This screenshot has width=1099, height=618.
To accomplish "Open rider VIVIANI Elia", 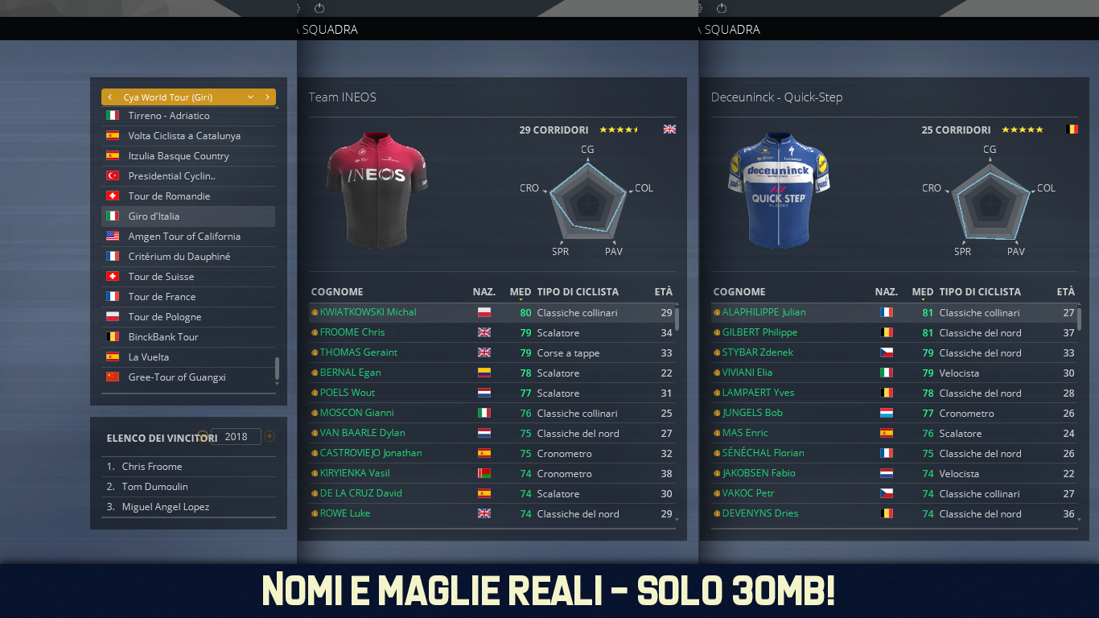I will pos(747,373).
